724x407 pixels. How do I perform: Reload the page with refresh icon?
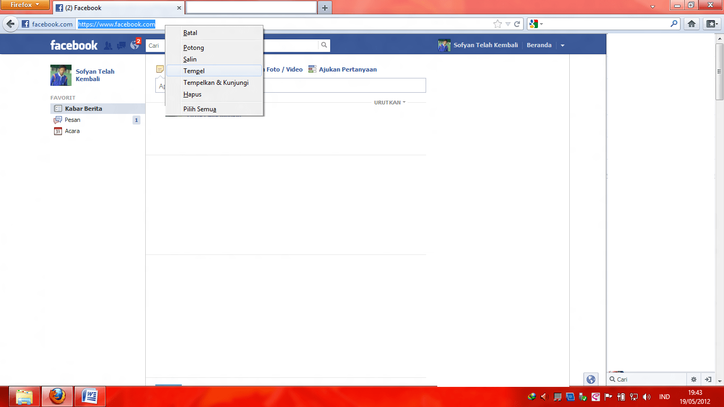coord(517,24)
